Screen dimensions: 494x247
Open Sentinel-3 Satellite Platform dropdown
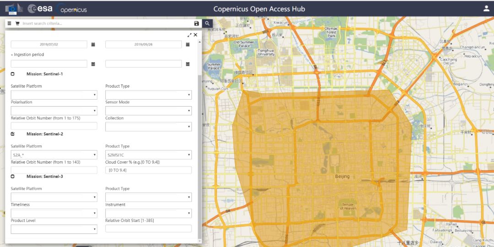[54, 197]
